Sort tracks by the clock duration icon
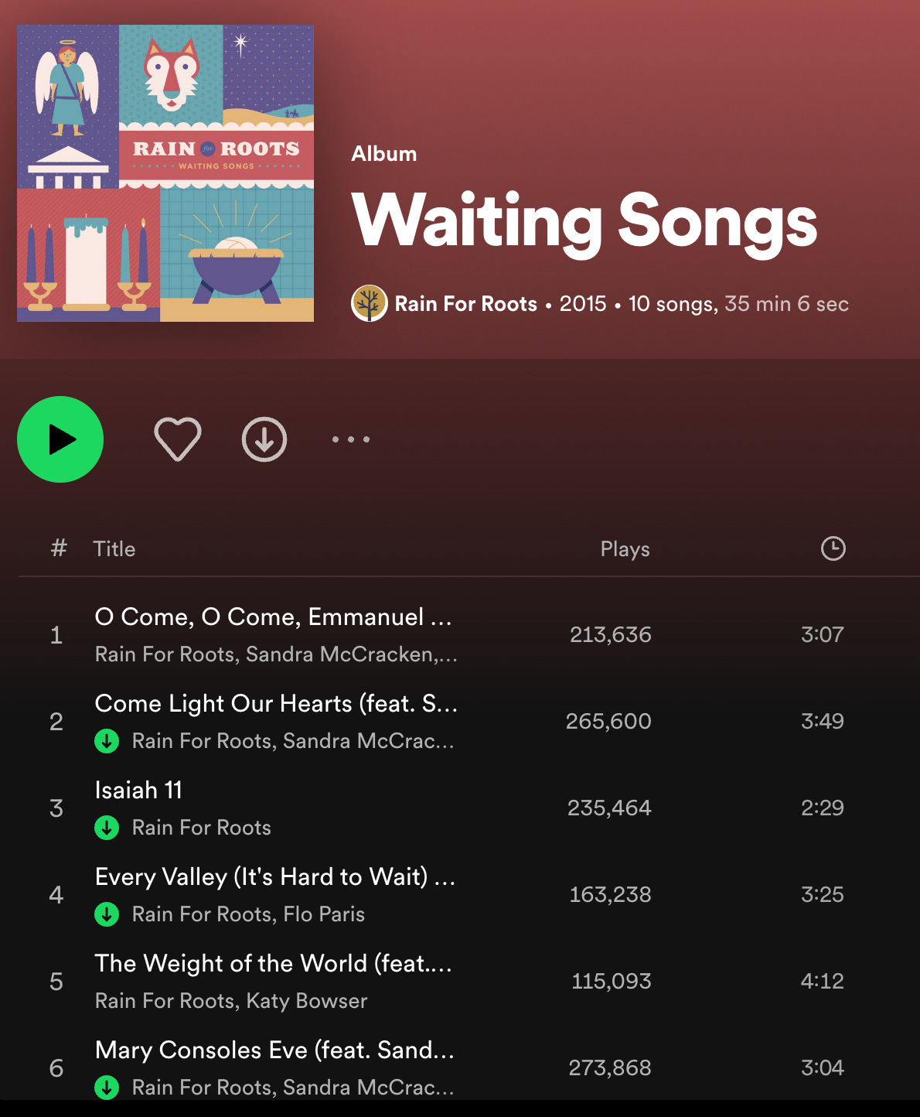This screenshot has width=920, height=1117. [x=833, y=548]
